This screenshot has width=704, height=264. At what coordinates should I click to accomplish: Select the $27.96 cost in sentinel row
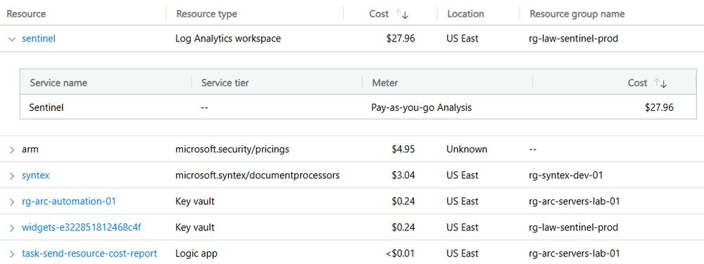point(401,39)
